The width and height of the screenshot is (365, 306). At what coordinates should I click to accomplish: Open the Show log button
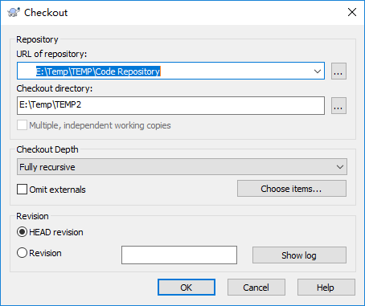(x=299, y=255)
